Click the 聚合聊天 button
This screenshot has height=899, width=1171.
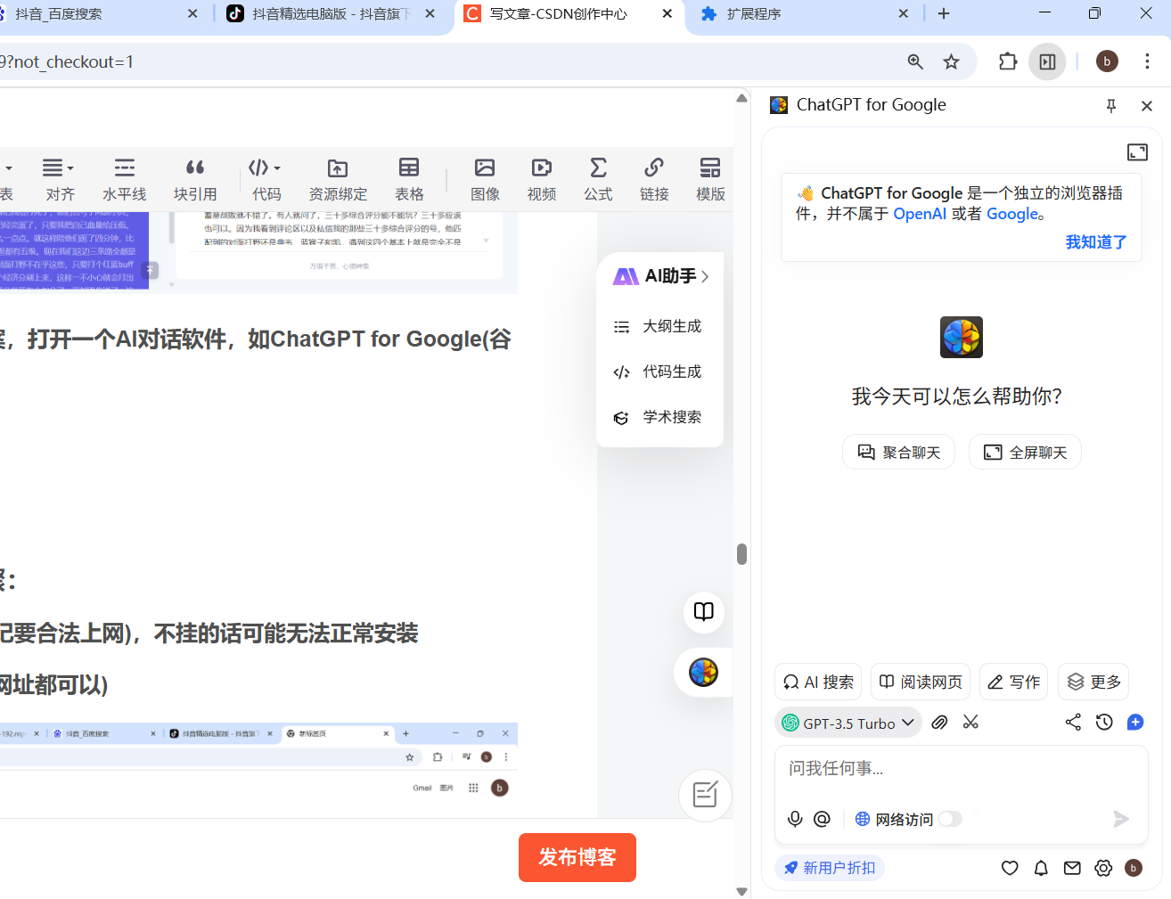(x=898, y=452)
